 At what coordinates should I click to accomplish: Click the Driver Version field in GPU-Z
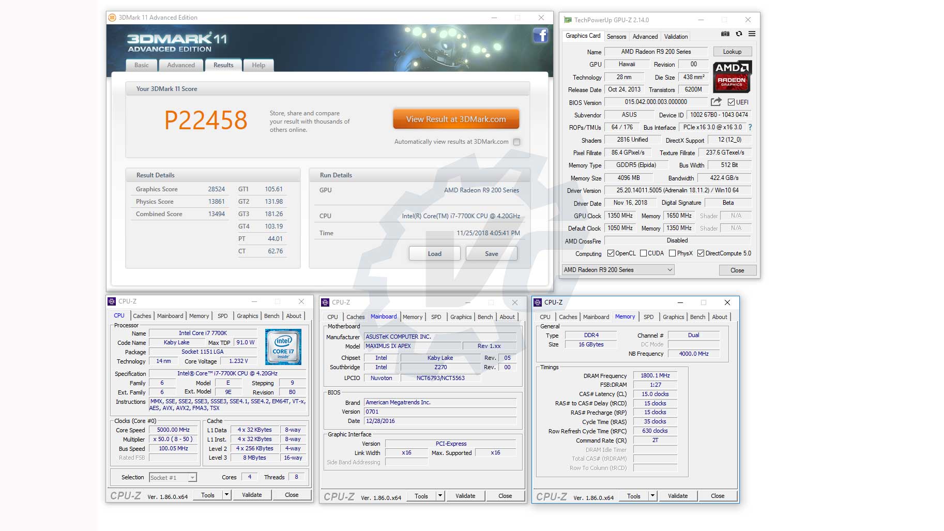[x=677, y=190]
